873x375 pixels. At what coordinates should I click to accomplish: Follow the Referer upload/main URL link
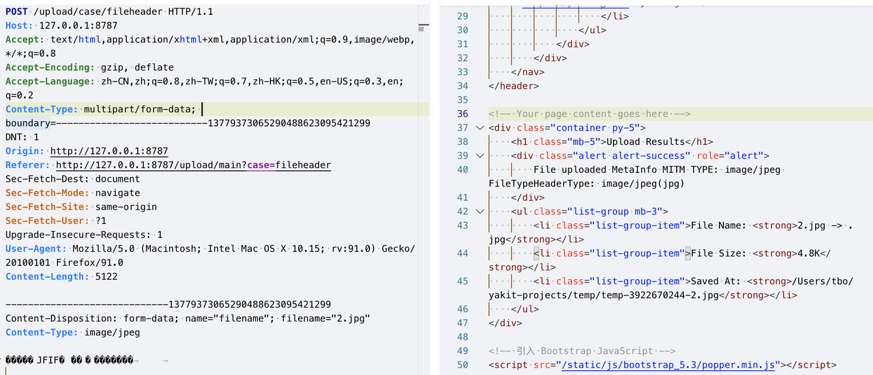tap(194, 165)
